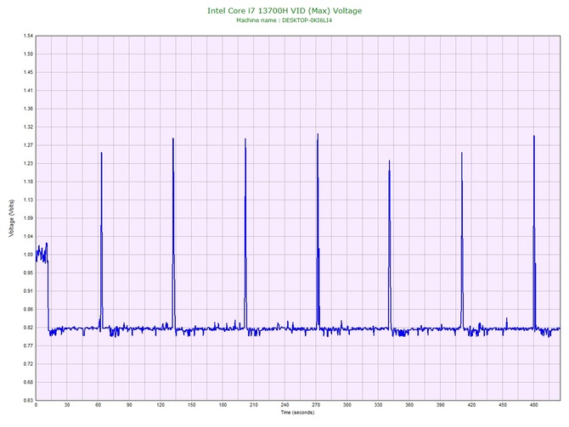Click the 0.95 voltage axis tick label
569x427 pixels.
coord(28,272)
